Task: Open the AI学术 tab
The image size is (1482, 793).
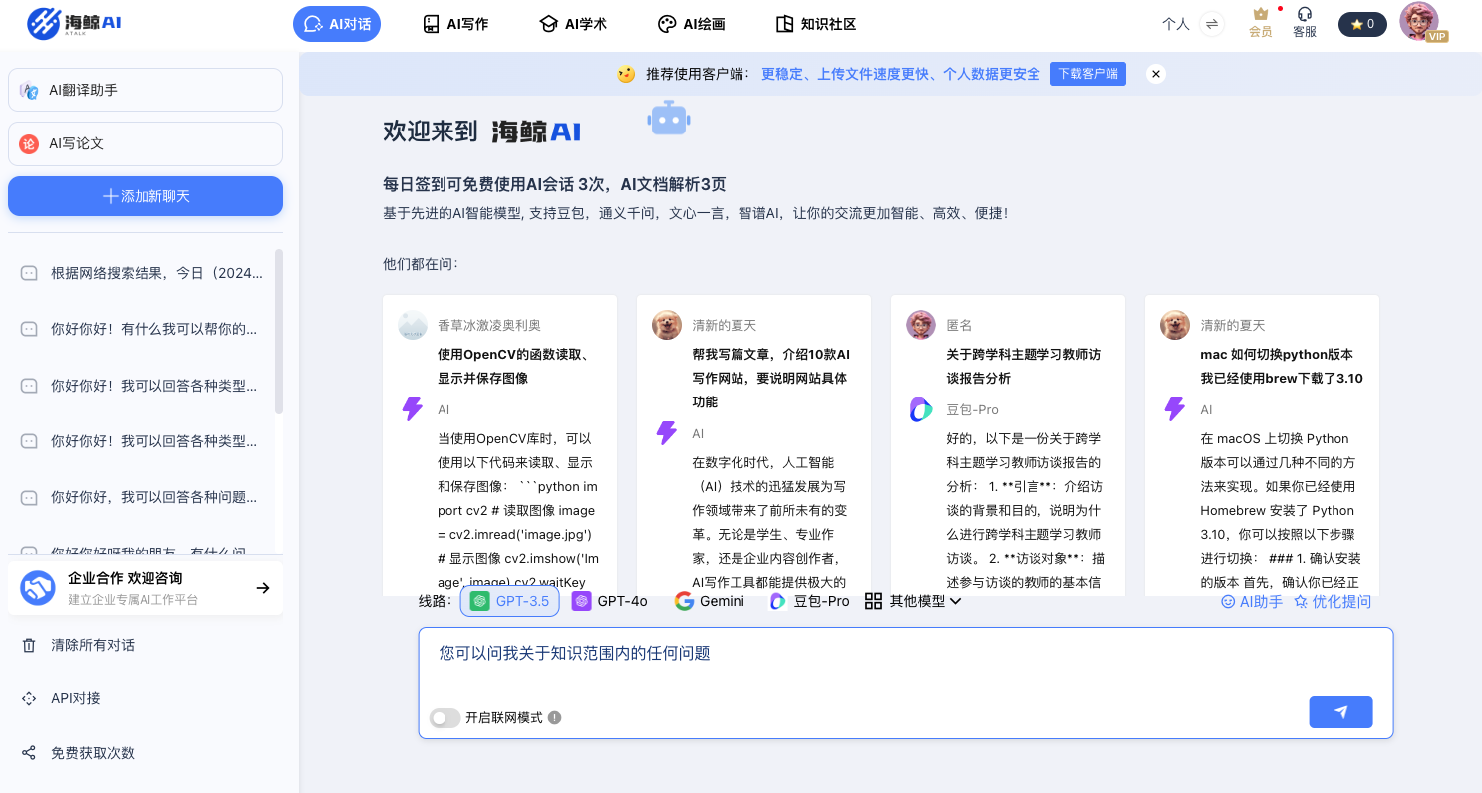Action: click(573, 24)
